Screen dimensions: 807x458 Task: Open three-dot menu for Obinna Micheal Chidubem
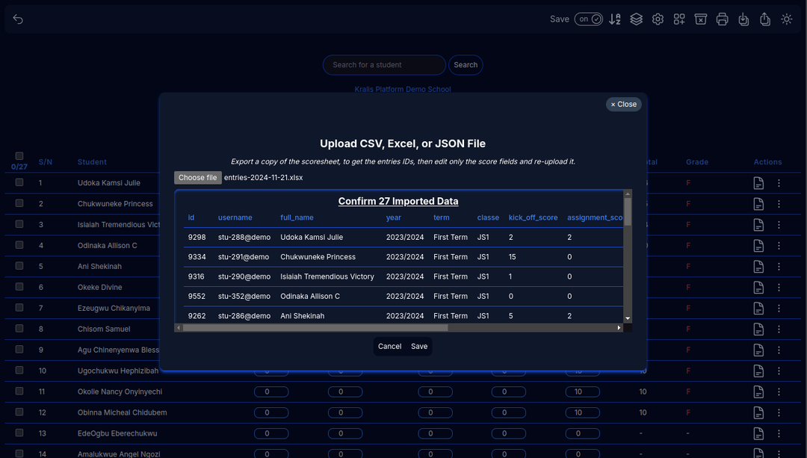pyautogui.click(x=779, y=412)
